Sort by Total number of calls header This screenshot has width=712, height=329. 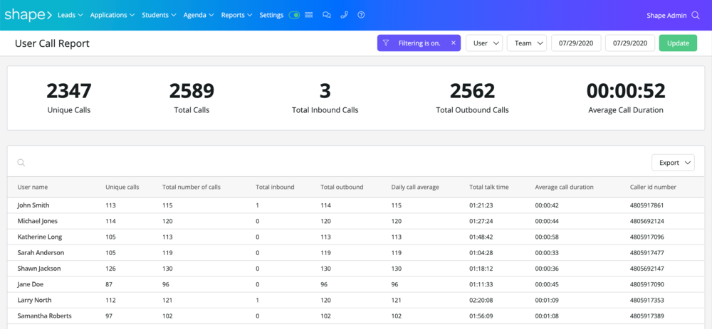[191, 187]
